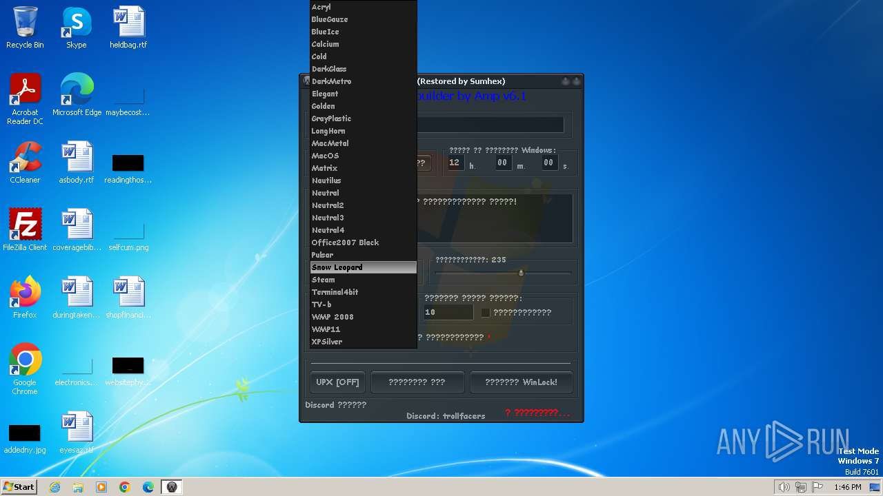The height and width of the screenshot is (496, 883).
Task: Select the Neutral3 skin
Action: tap(364, 218)
